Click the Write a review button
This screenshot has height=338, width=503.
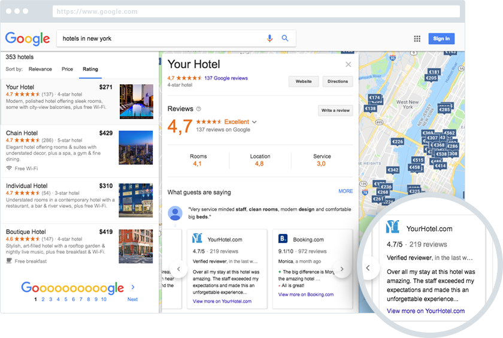click(335, 111)
